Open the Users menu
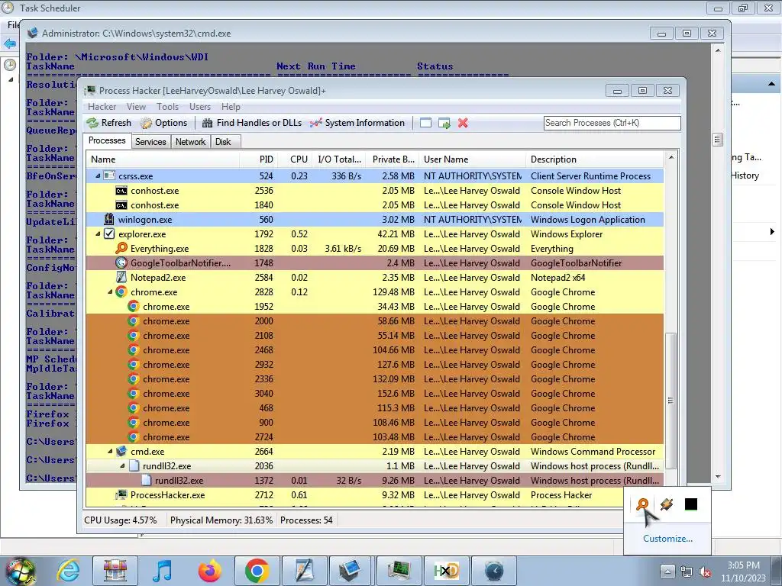The image size is (782, 586). tap(200, 107)
